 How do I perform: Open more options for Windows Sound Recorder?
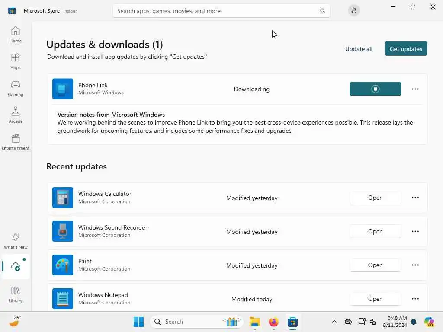pyautogui.click(x=415, y=231)
